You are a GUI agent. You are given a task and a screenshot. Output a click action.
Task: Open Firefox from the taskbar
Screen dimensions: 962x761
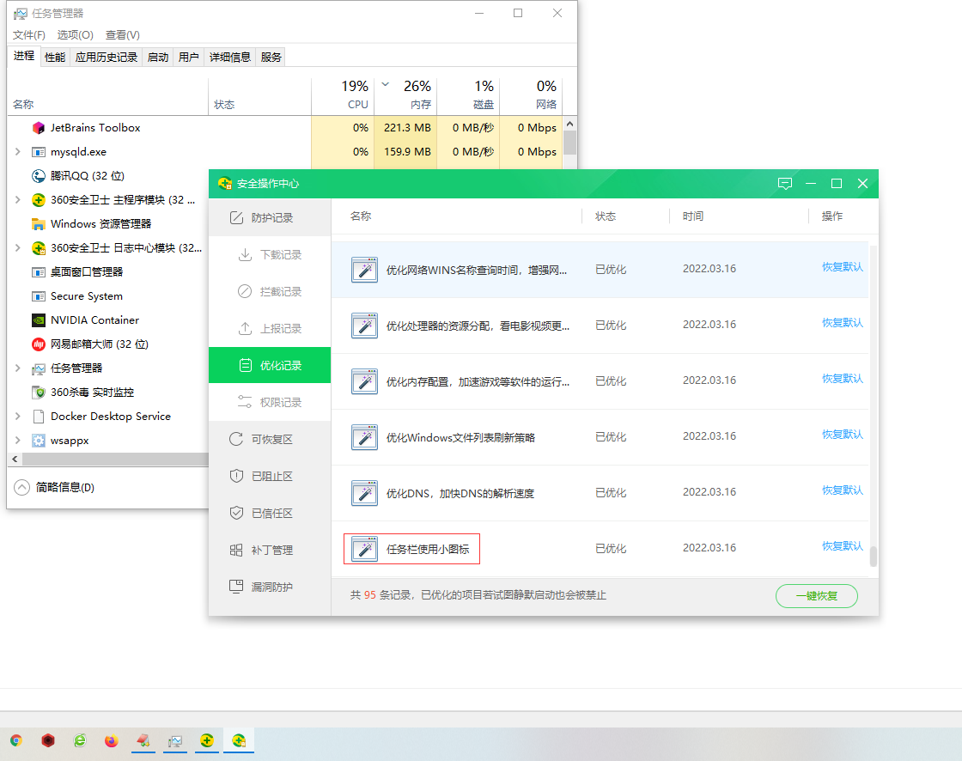(x=111, y=740)
